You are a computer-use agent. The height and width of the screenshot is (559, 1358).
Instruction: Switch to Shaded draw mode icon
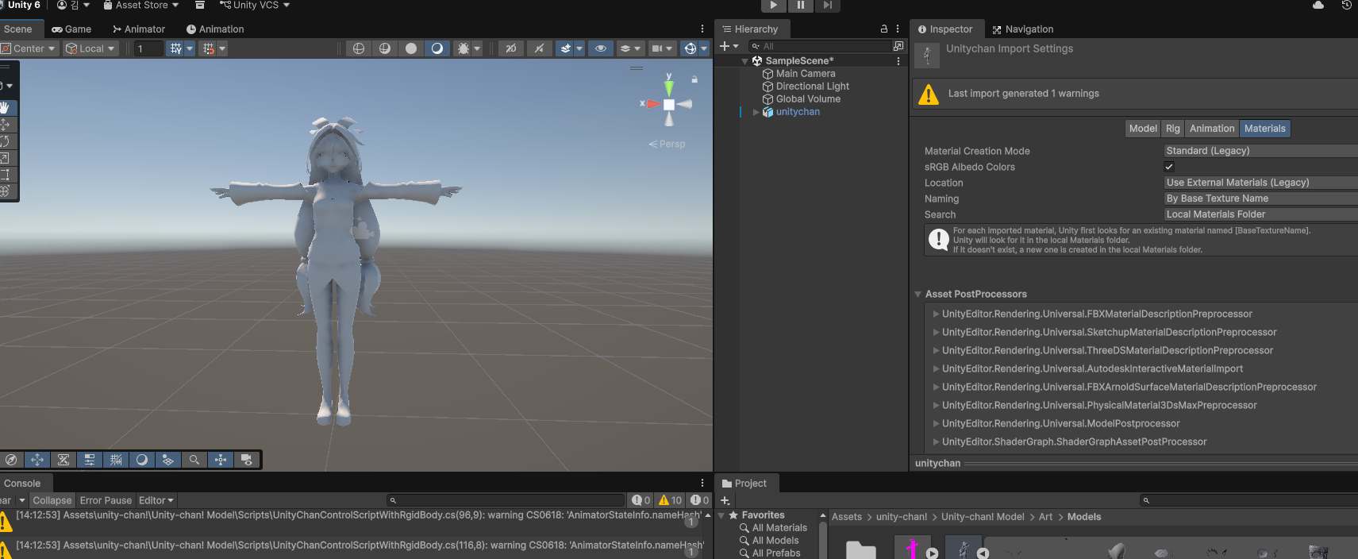(437, 48)
